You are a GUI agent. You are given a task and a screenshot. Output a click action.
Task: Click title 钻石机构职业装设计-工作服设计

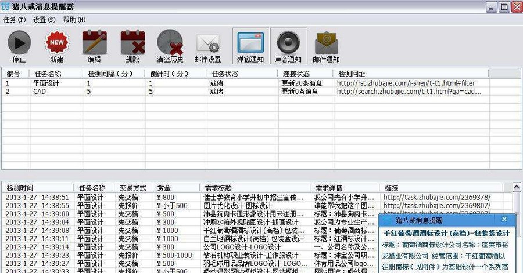click(x=251, y=256)
